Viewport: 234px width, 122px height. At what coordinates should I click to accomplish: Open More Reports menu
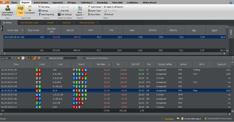pos(80,11)
